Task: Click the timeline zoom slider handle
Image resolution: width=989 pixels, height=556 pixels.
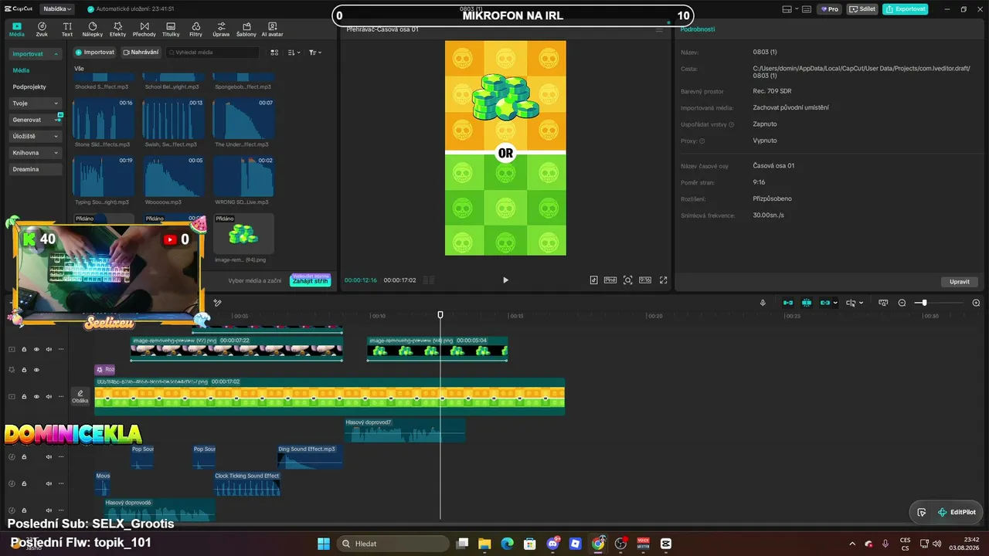Action: [x=924, y=303]
